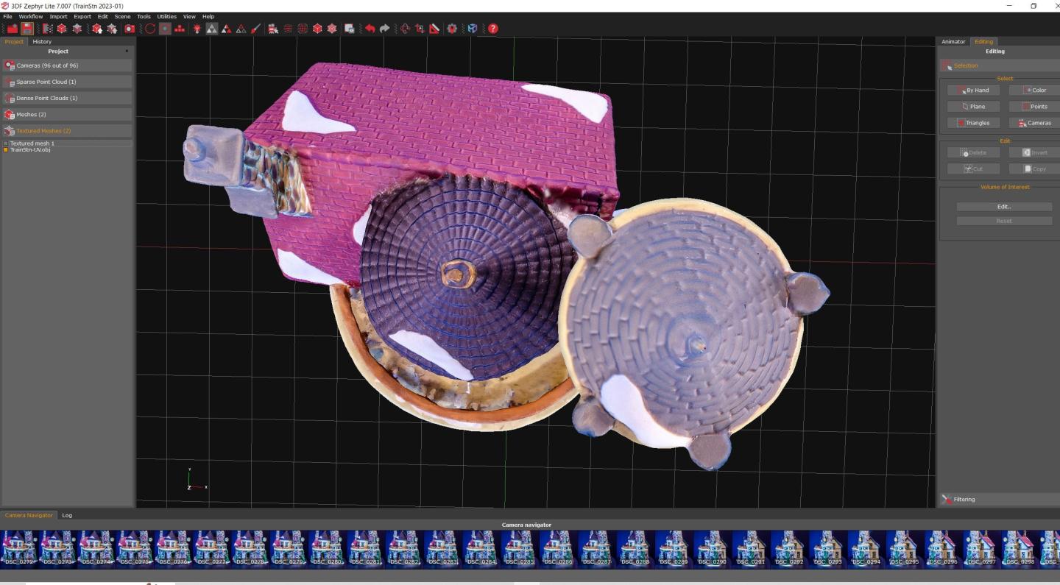Select the Camera Navigator tab

29,515
